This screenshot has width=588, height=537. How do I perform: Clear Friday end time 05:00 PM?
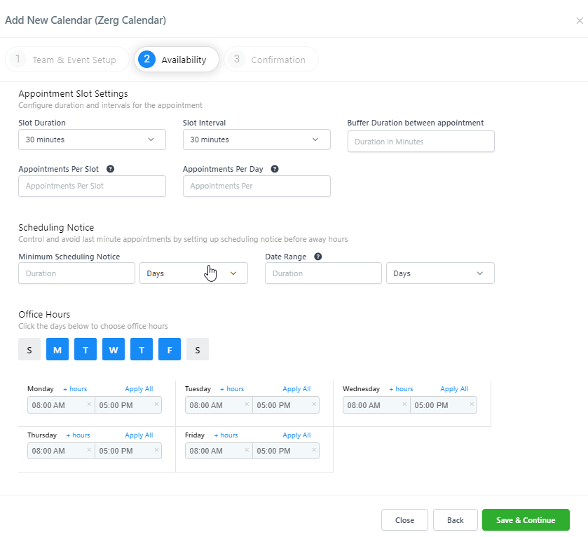point(314,449)
